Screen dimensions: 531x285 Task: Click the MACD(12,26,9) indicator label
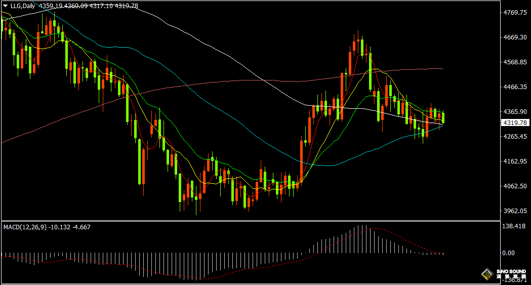(25, 227)
